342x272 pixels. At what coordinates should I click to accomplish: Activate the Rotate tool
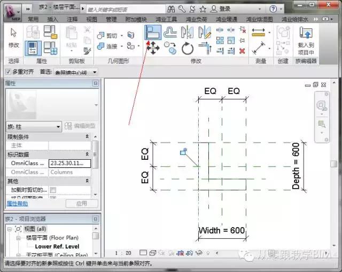[187, 49]
